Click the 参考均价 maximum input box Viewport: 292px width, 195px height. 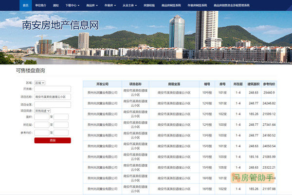tap(61, 133)
